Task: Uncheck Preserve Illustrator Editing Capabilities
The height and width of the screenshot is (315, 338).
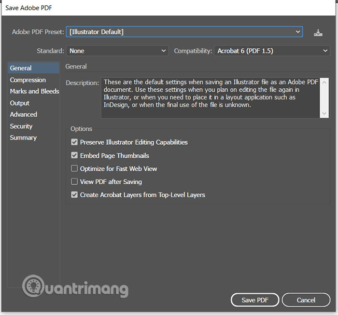Action: pos(74,142)
